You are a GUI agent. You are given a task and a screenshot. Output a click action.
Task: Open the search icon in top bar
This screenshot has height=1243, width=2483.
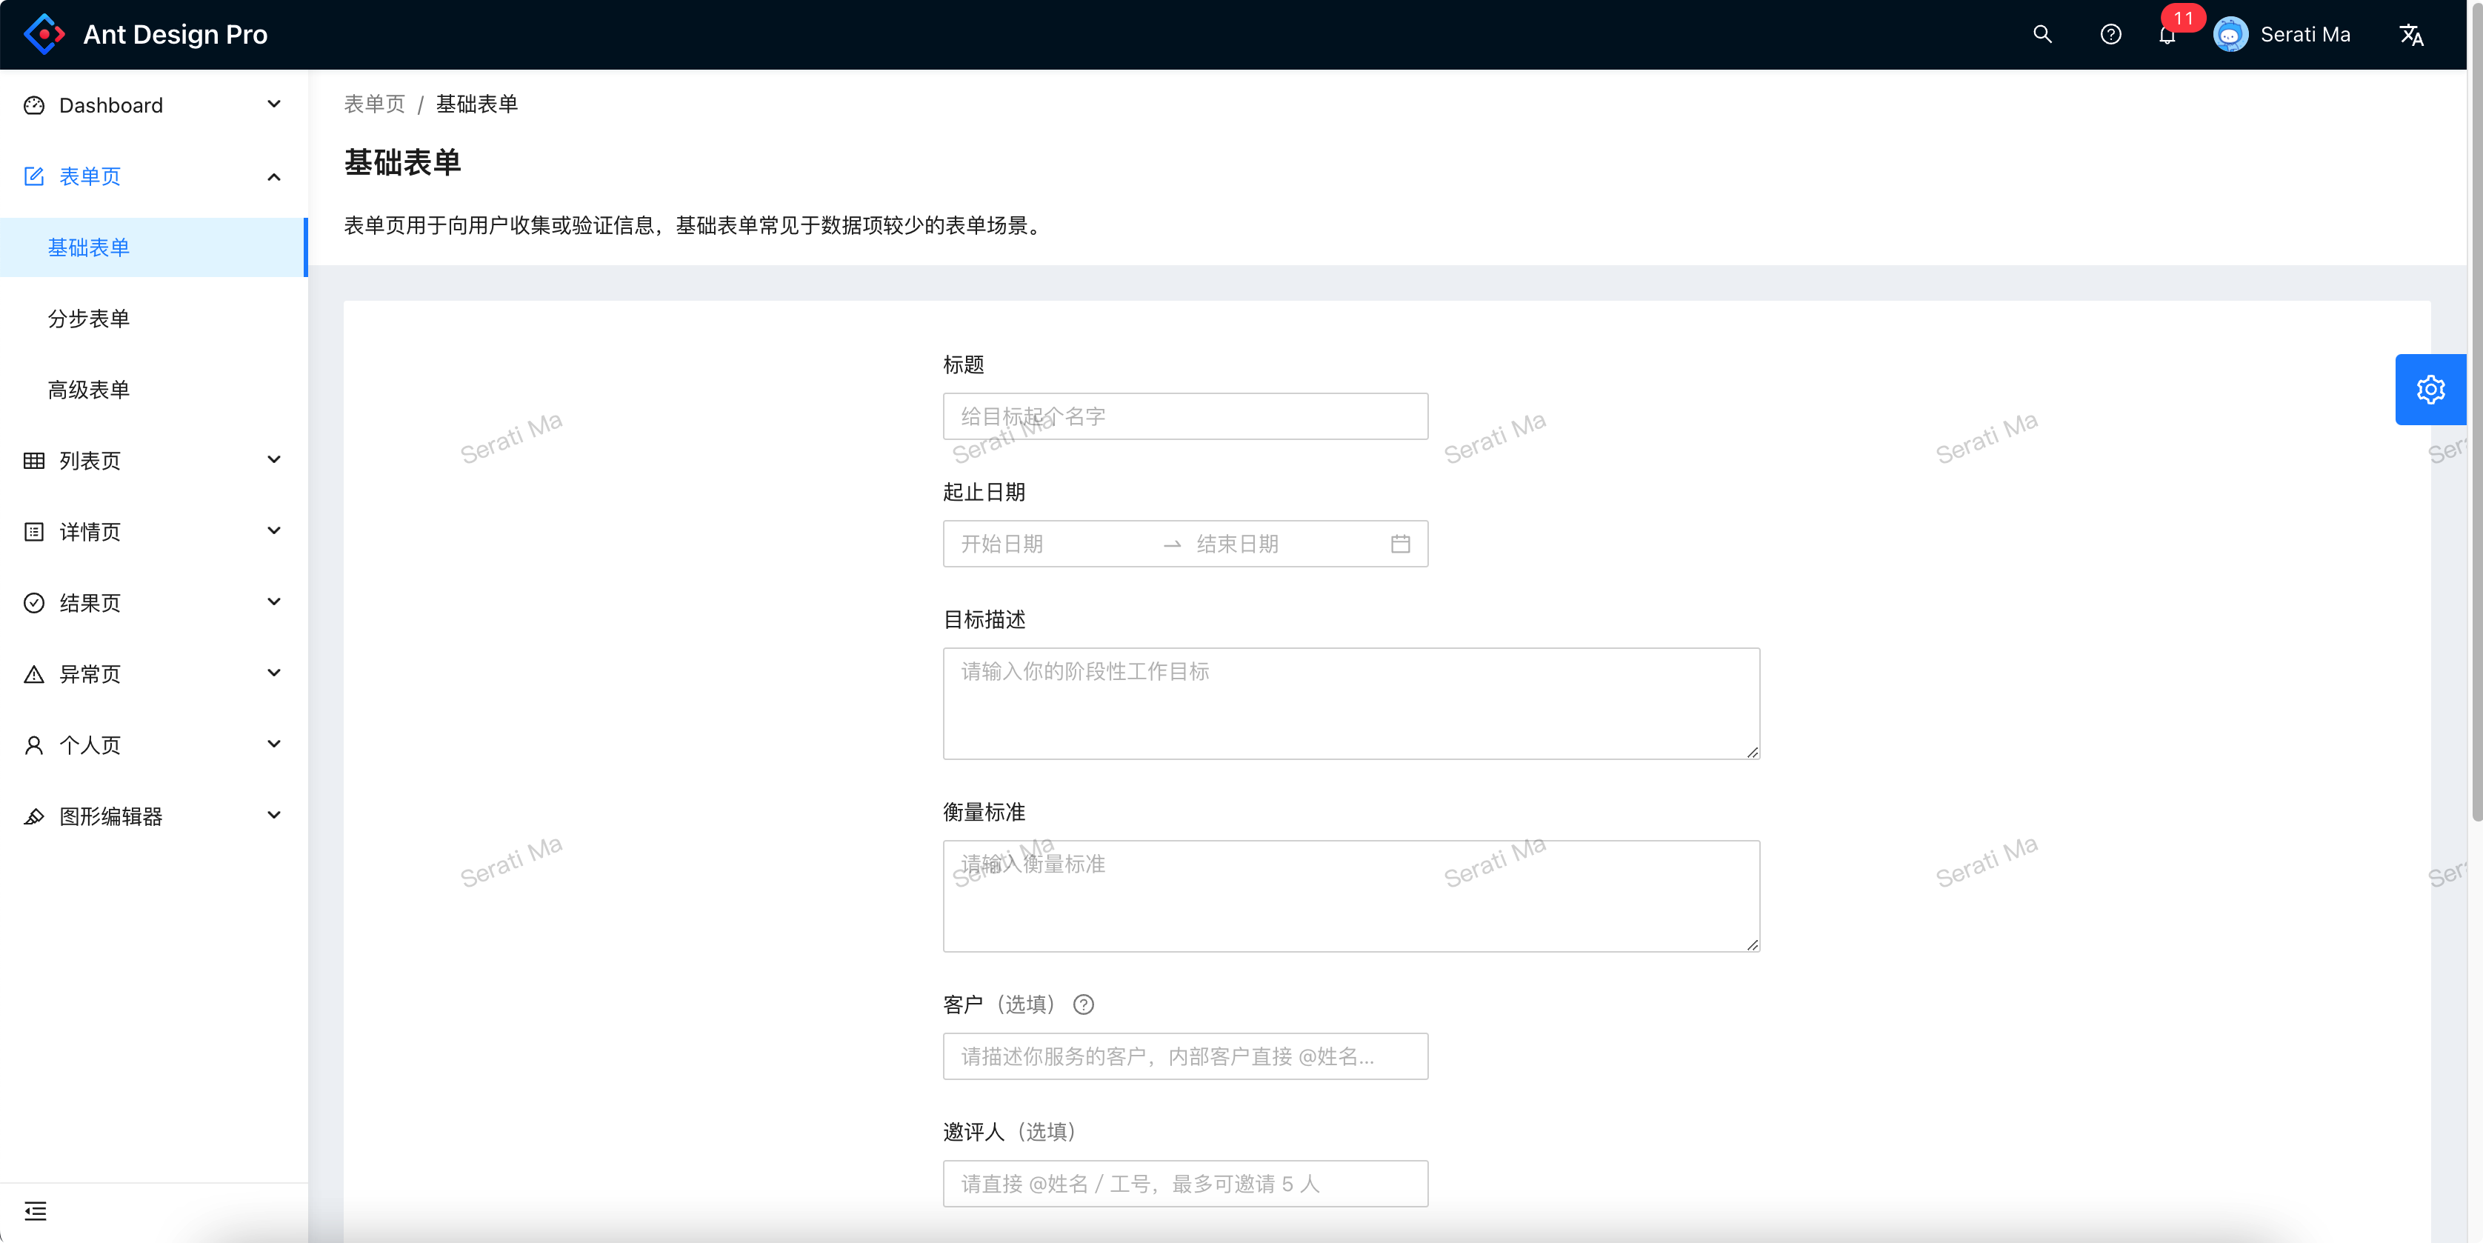pyautogui.click(x=2042, y=34)
